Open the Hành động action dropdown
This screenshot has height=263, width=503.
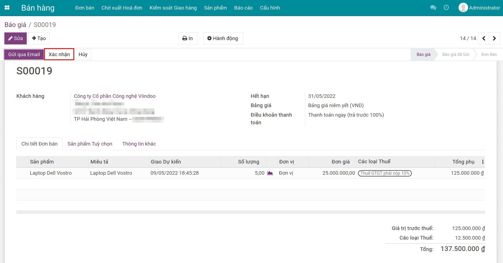click(223, 38)
